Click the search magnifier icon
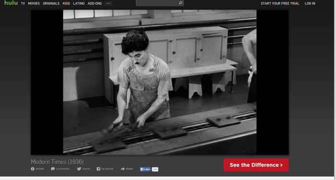 point(180,3)
